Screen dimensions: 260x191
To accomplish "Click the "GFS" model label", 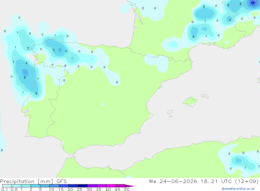I will click(62, 181).
